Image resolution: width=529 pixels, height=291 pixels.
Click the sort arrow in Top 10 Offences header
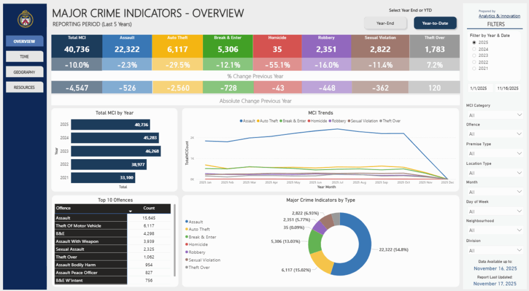(130, 211)
